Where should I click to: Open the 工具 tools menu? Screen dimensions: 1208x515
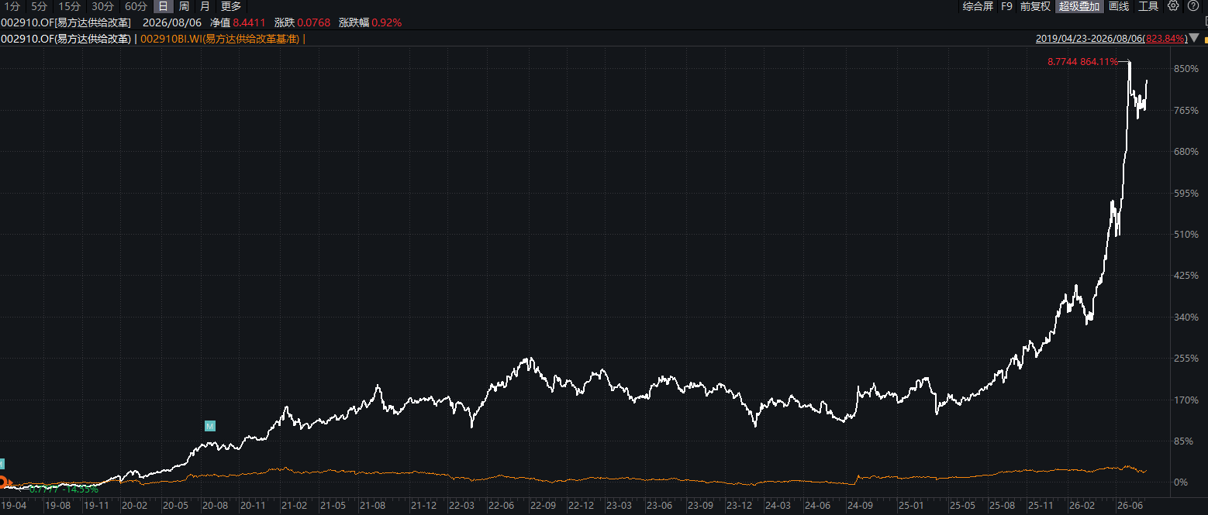1148,6
